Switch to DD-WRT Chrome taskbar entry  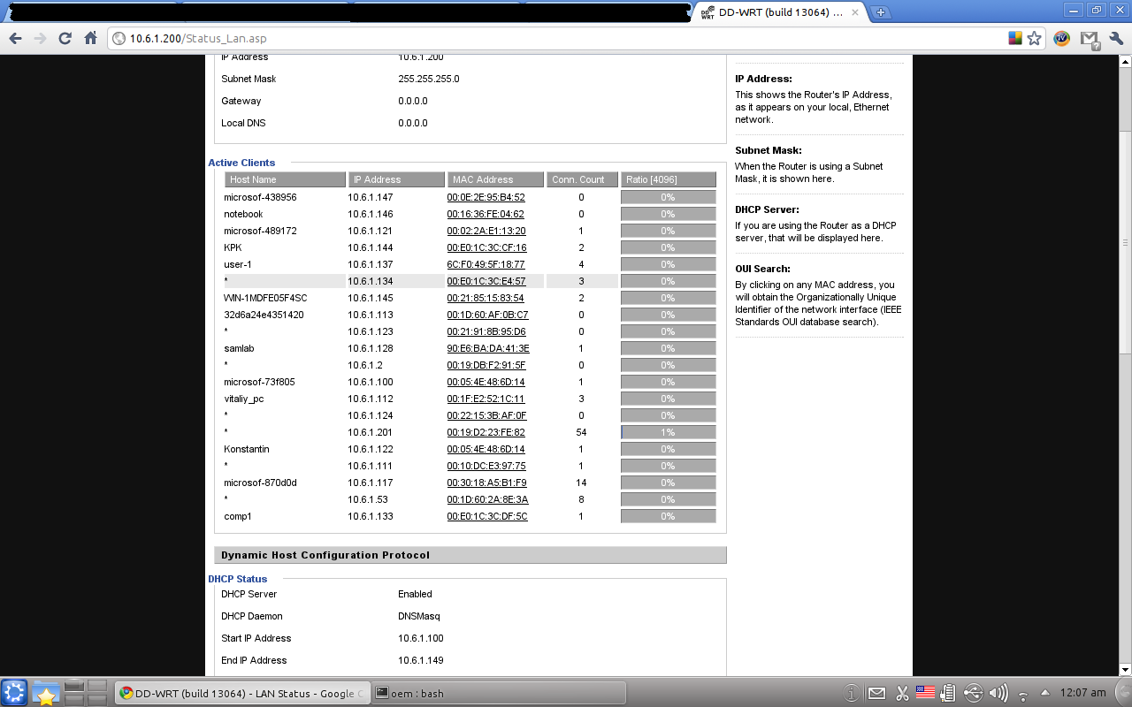pyautogui.click(x=242, y=693)
